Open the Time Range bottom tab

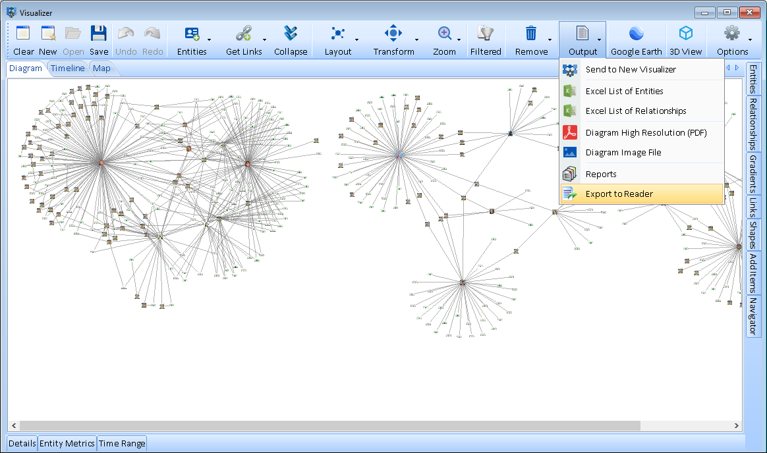click(122, 443)
